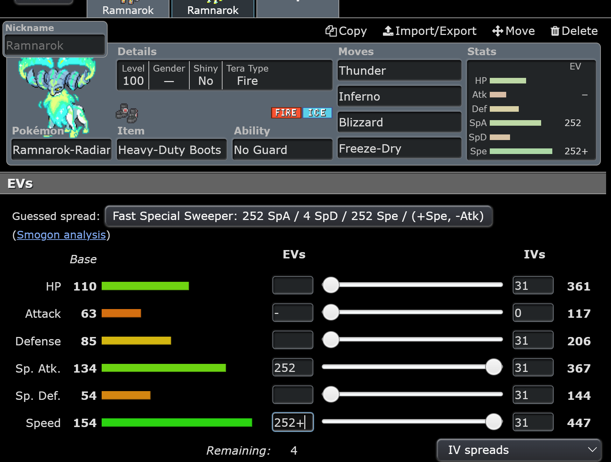Click the HP EV input box
The height and width of the screenshot is (462, 611).
[293, 285]
